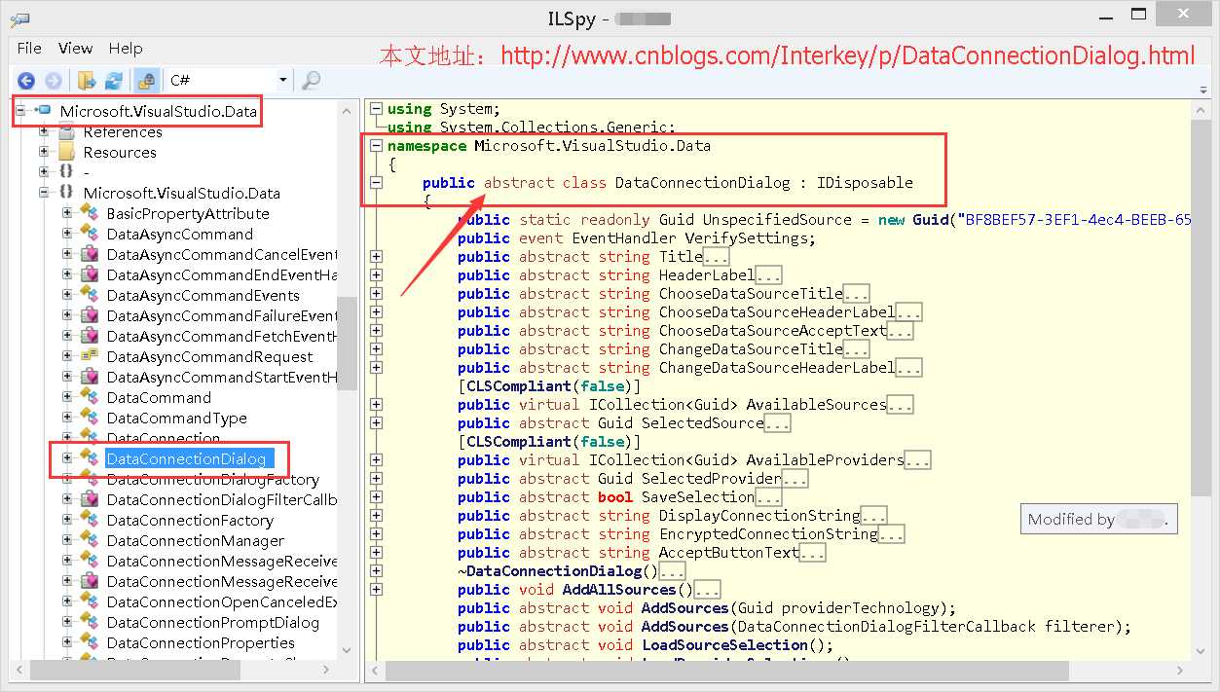Screen dimensions: 1220x692
Task: Select DataConnectionDialogFactory in the tree
Action: pos(212,479)
